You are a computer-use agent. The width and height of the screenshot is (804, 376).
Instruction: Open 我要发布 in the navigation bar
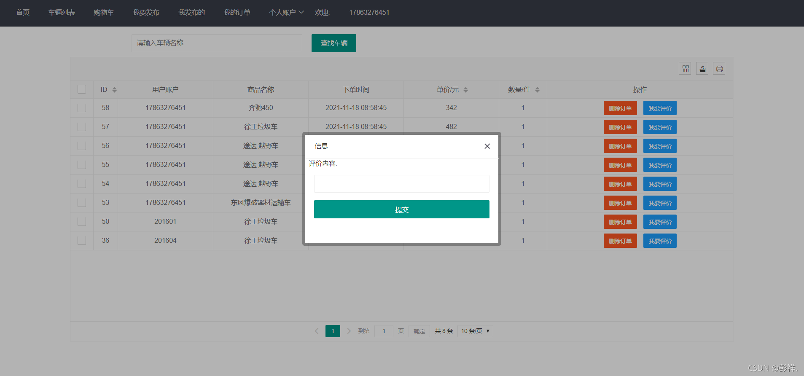click(x=146, y=13)
